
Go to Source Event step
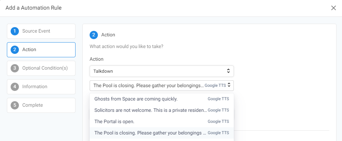41,31
